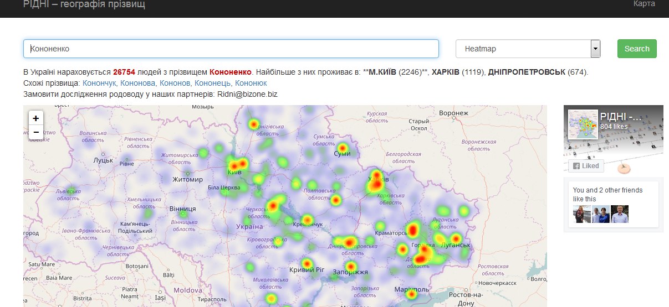Click the third friend's profile photo

[x=620, y=214]
